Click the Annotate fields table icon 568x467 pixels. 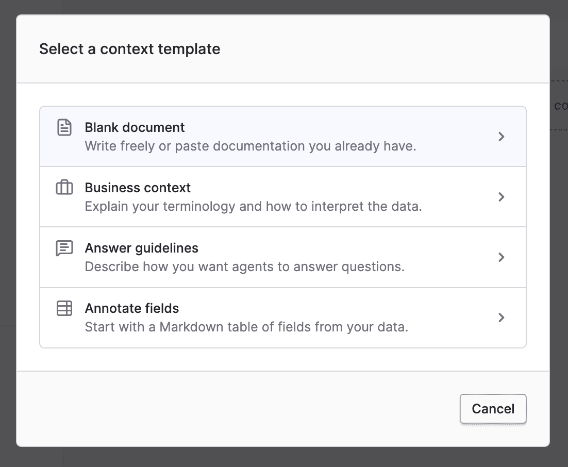point(64,308)
